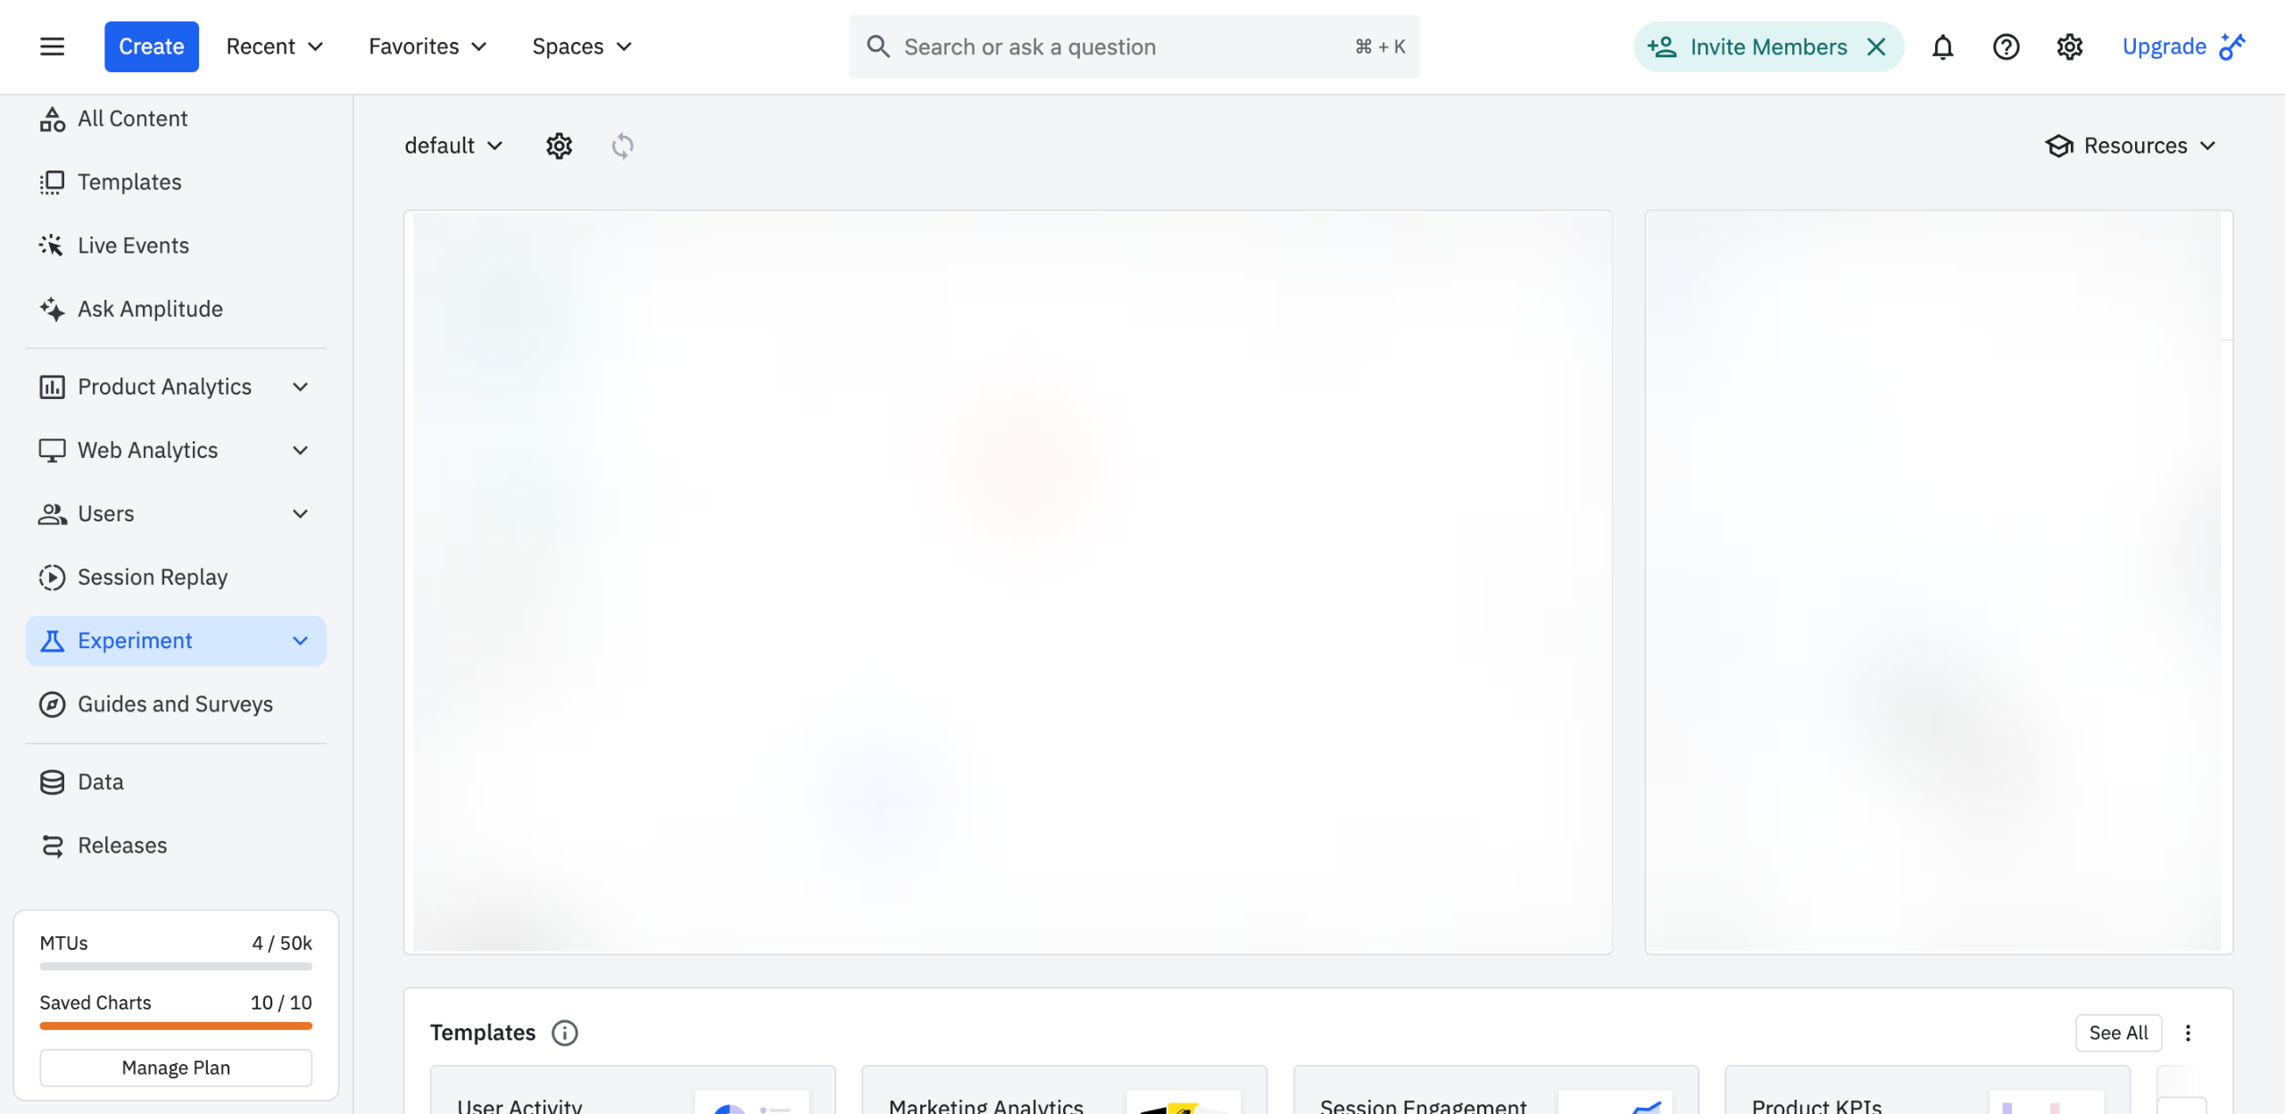Viewport: 2285px width, 1114px height.
Task: Click the search or ask question field
Action: [1116, 46]
